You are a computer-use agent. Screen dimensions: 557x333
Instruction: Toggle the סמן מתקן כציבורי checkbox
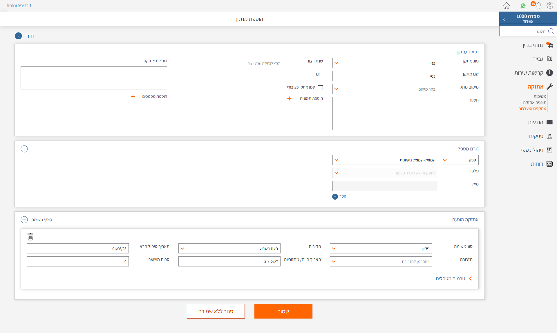click(320, 88)
